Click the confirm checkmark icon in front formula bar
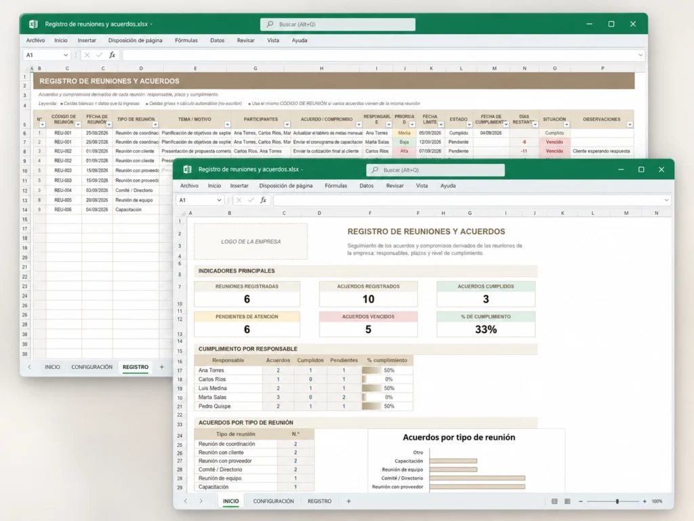The image size is (694, 521). point(251,200)
